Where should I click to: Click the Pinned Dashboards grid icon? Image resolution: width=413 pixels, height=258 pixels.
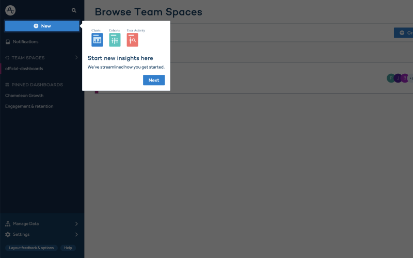[x=7, y=85]
